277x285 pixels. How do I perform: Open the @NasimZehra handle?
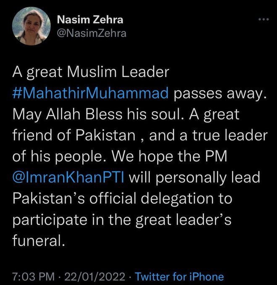(x=91, y=34)
